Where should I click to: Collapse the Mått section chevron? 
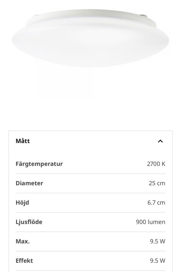pos(160,141)
